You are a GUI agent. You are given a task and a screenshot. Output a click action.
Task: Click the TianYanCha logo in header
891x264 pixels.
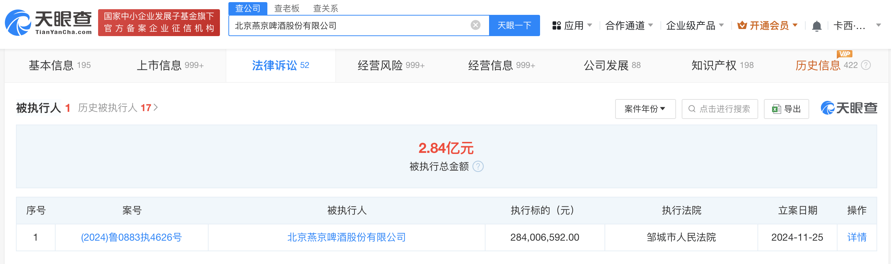(x=48, y=23)
